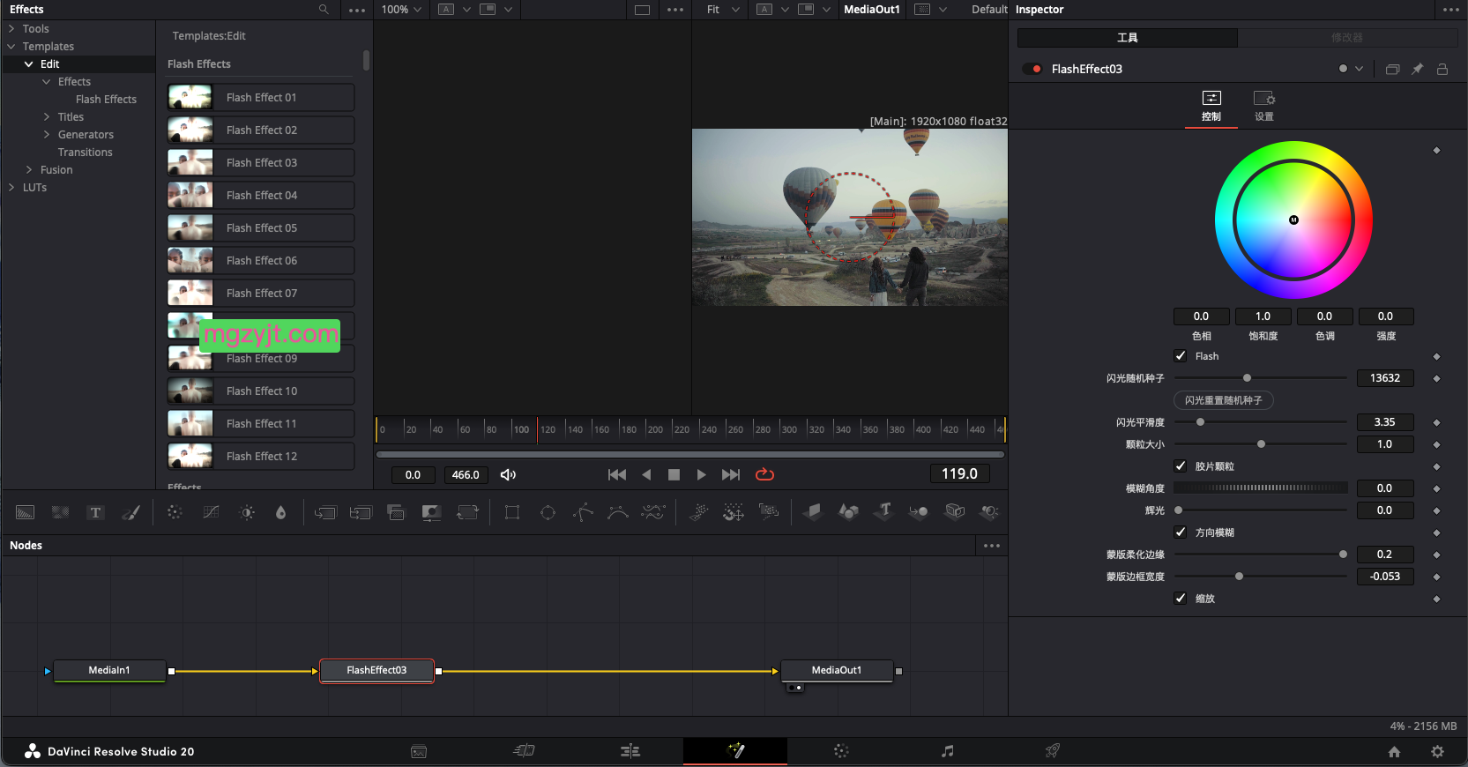Lock the FlashEffect03 node controls

click(1442, 69)
